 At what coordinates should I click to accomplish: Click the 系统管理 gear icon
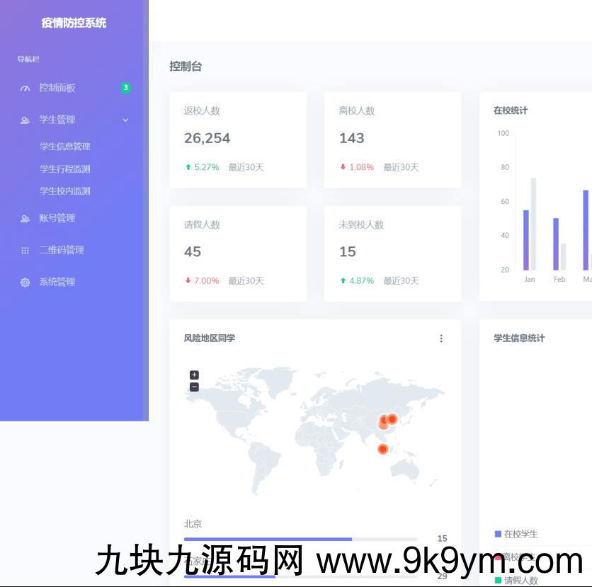tap(25, 283)
